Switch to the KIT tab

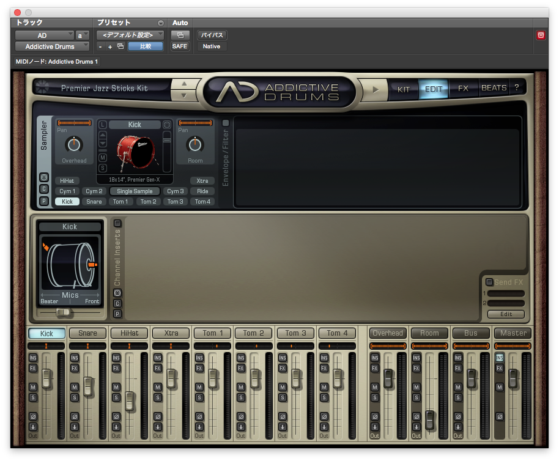[403, 89]
